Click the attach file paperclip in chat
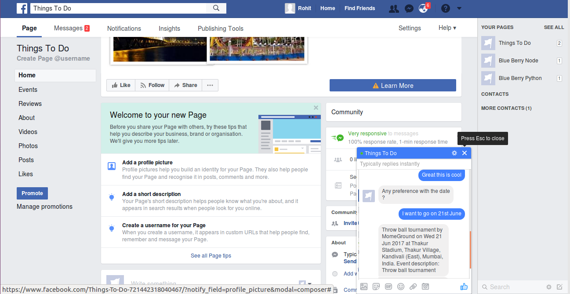570x294 pixels. click(x=413, y=287)
